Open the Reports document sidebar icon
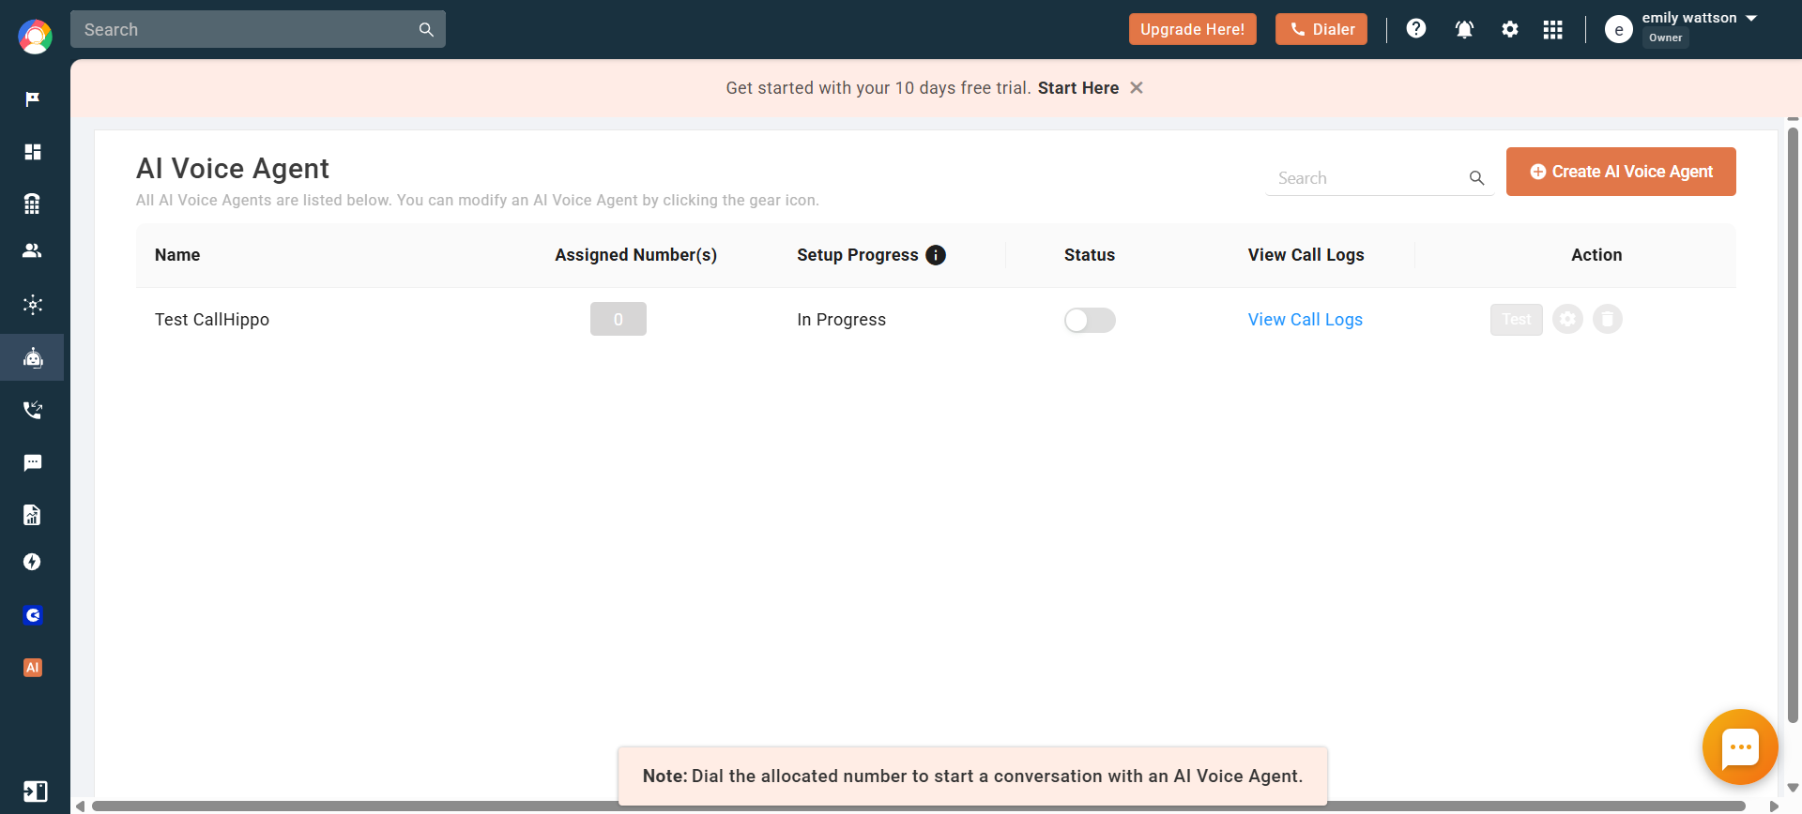Screen dimensions: 1802x814 [x=33, y=515]
